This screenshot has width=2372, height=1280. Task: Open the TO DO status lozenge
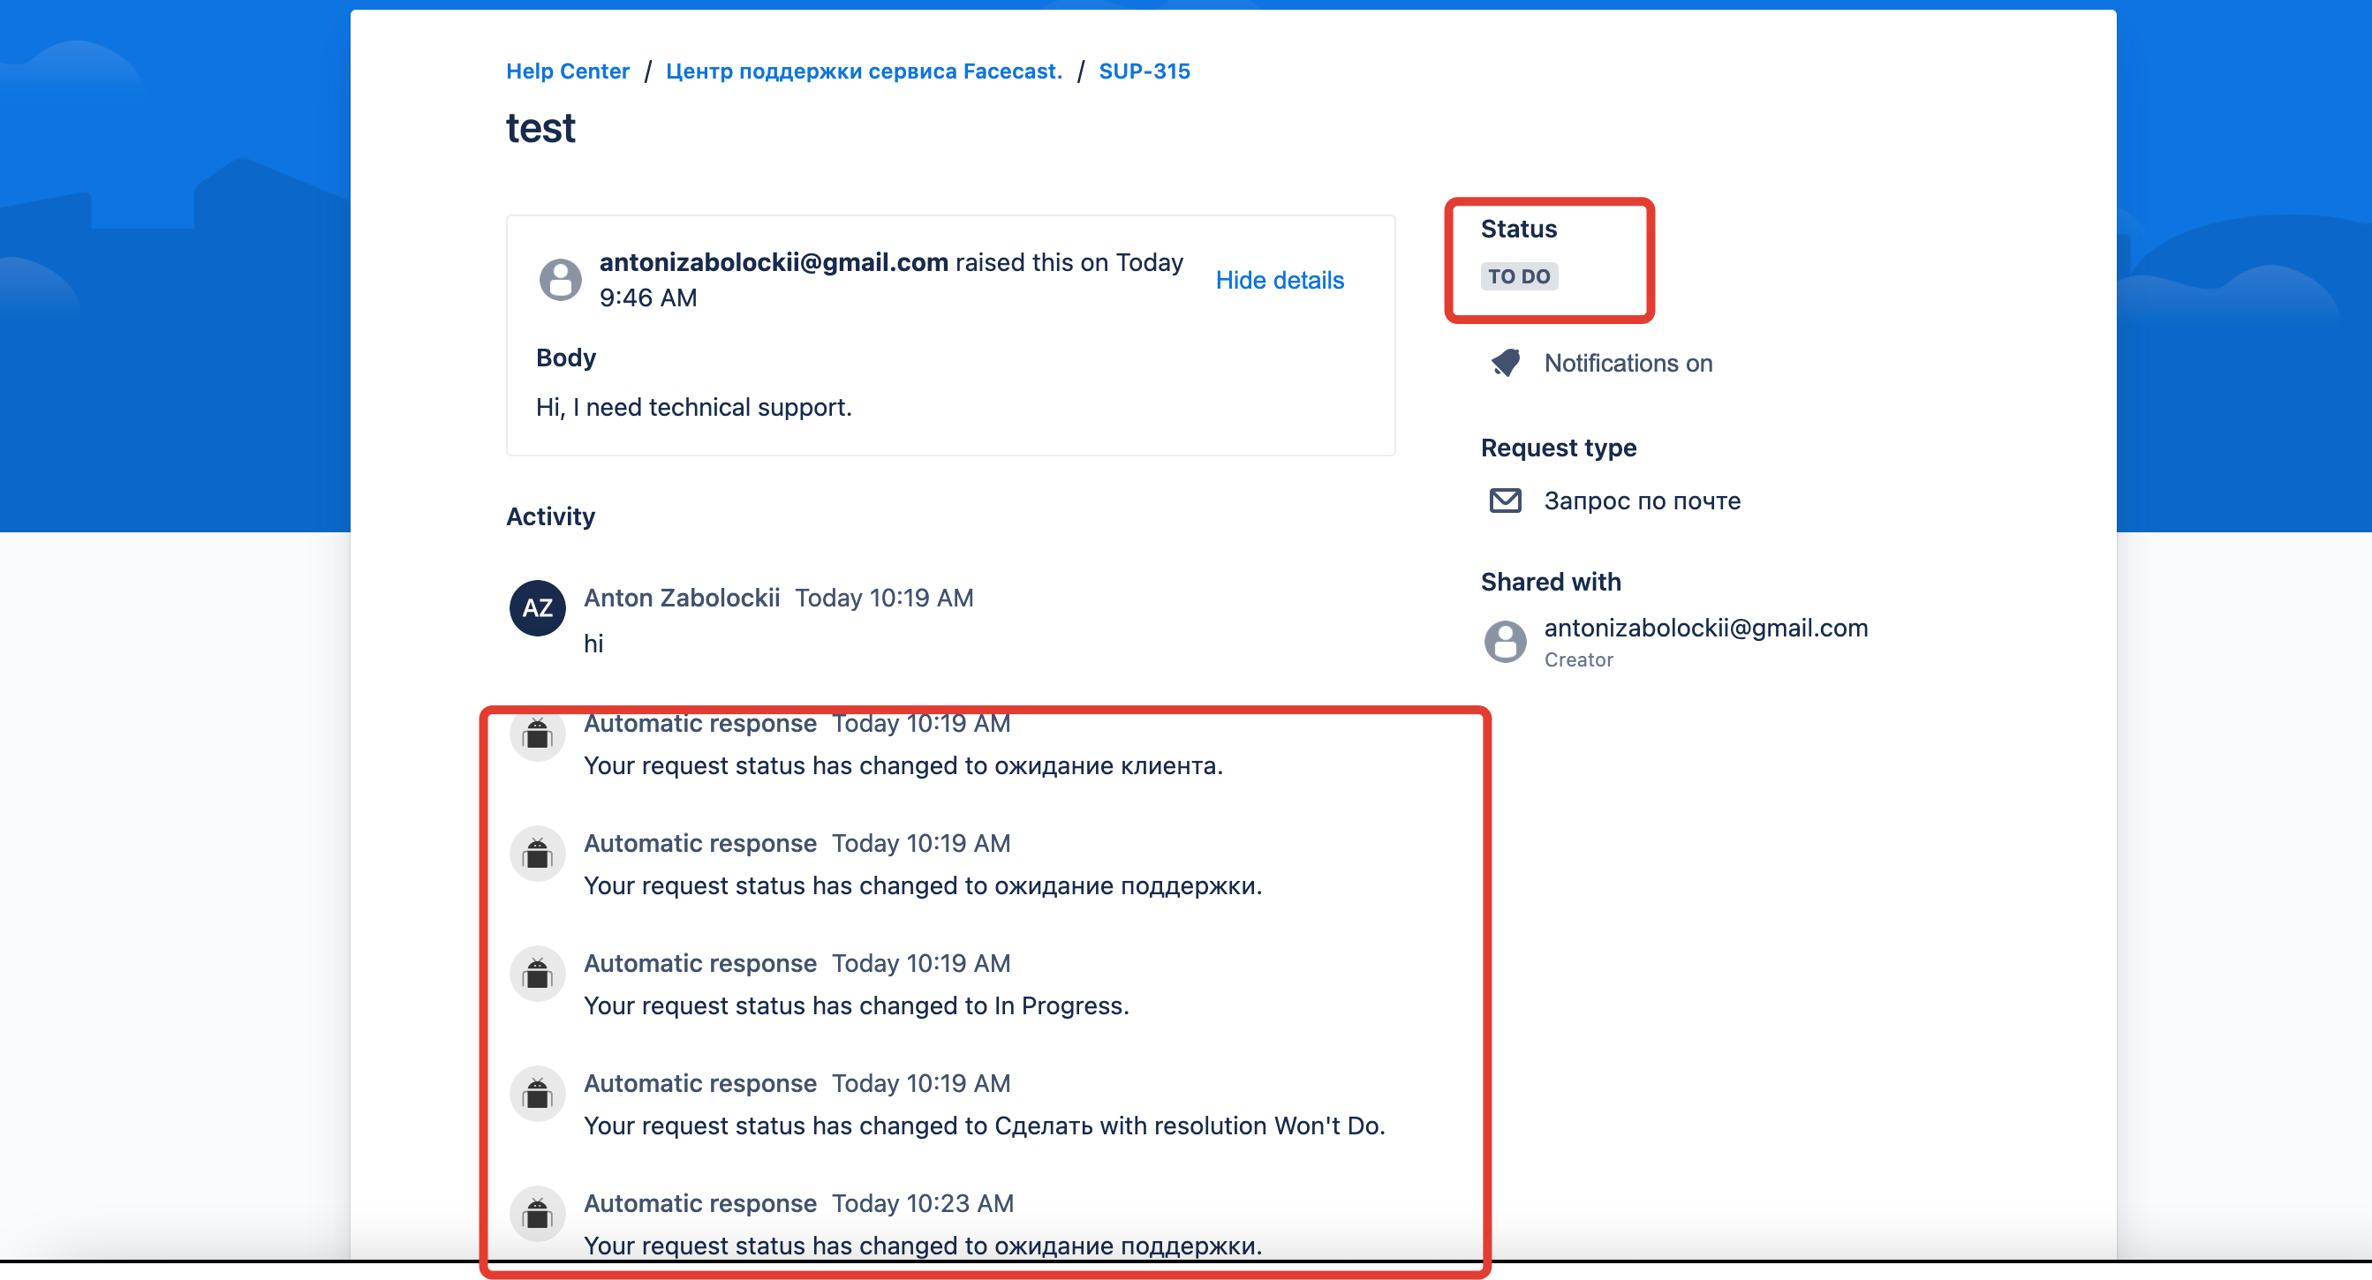[x=1519, y=275]
